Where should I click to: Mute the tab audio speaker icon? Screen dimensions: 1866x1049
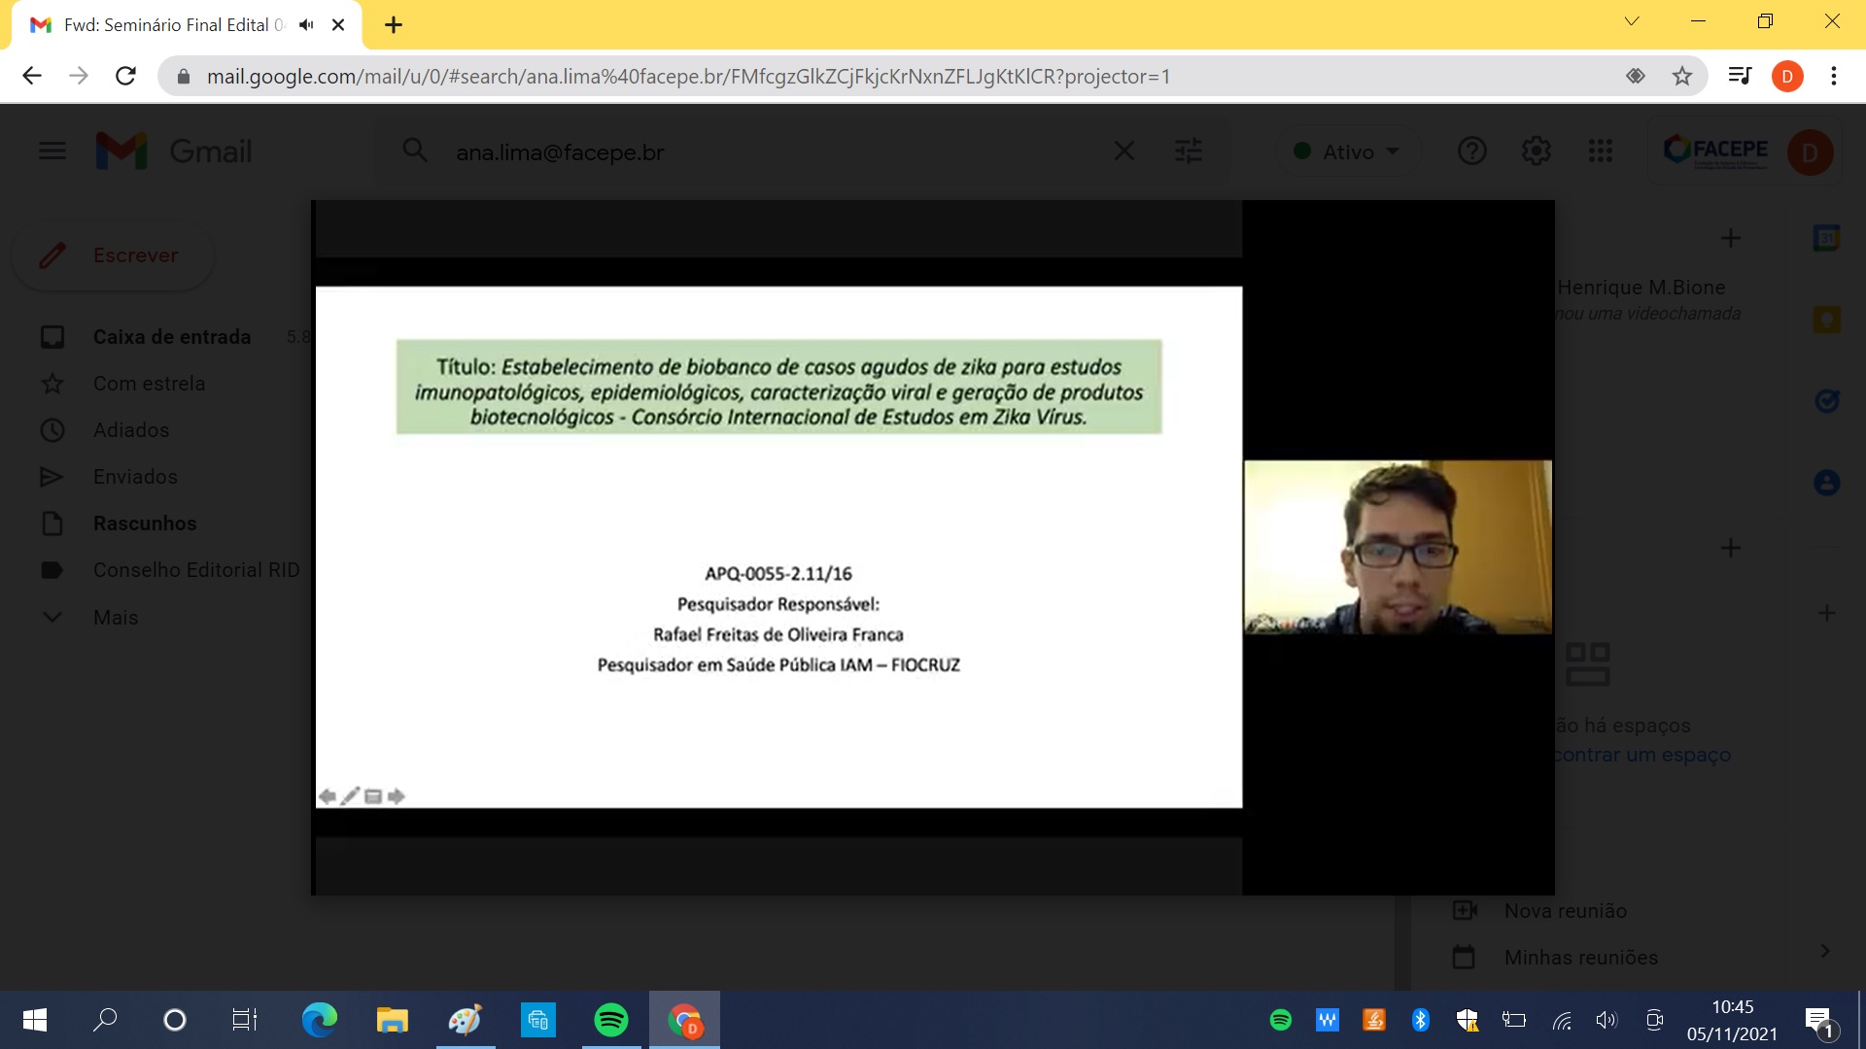307,25
